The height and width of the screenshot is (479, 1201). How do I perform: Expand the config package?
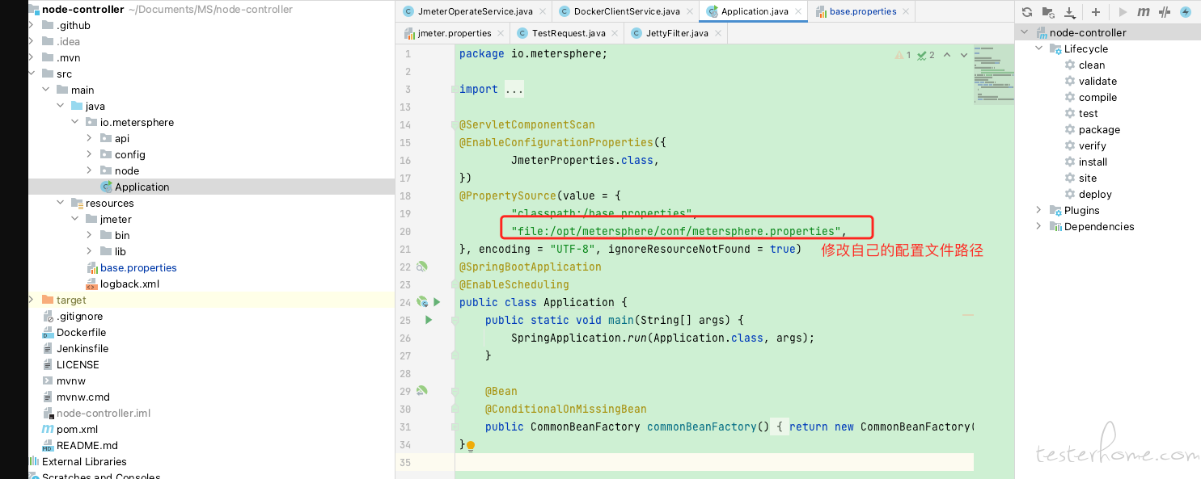(90, 154)
